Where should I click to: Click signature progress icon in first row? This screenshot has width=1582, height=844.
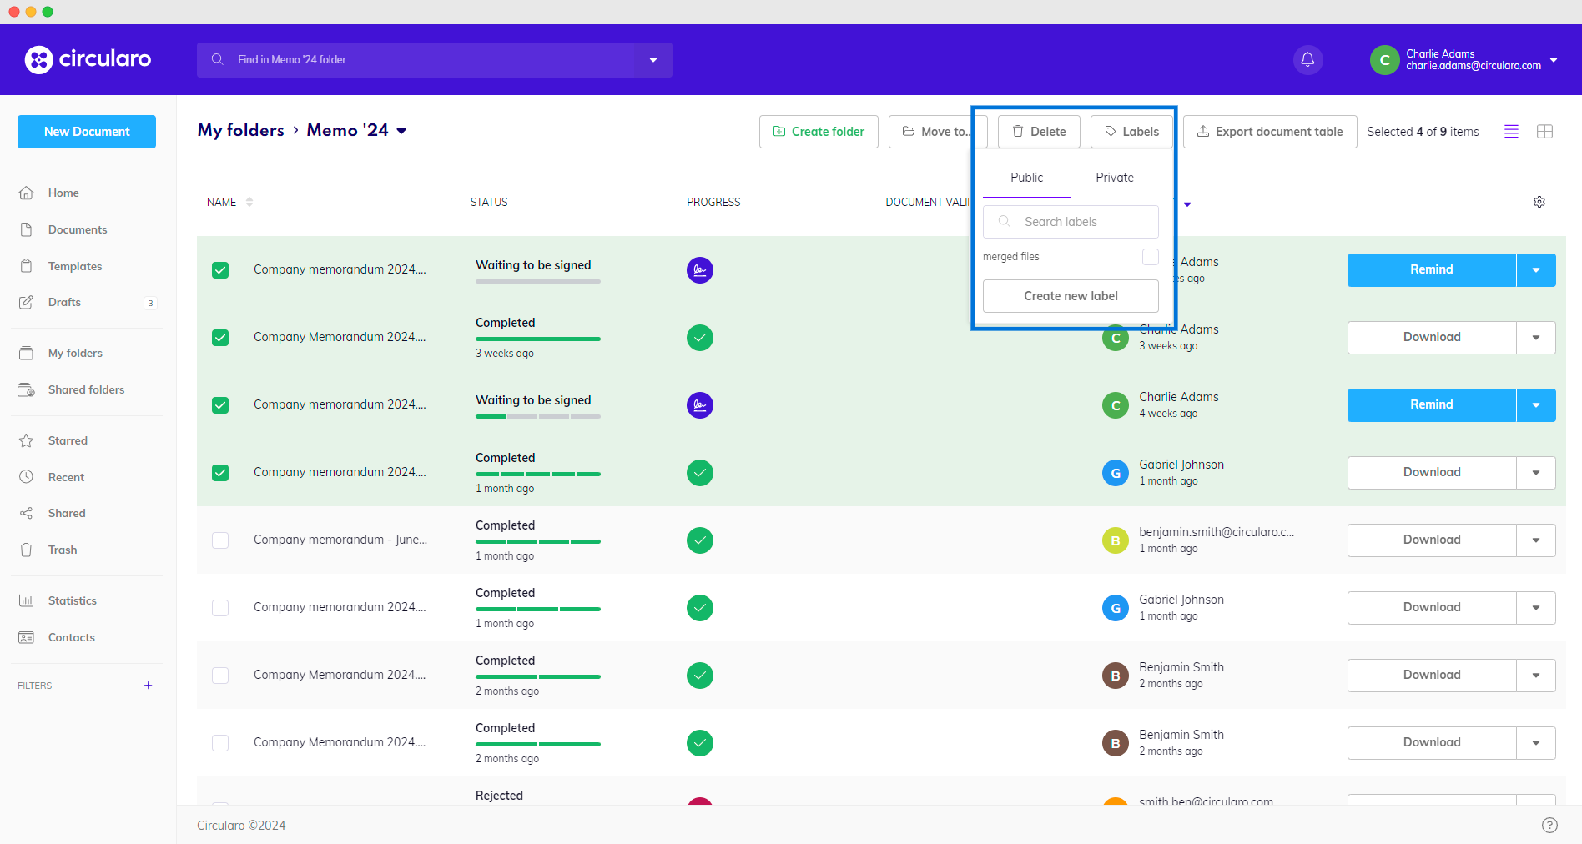pos(700,270)
